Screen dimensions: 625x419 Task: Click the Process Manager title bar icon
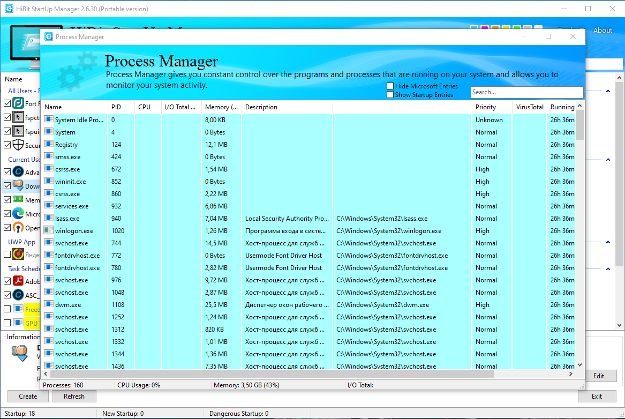point(49,36)
